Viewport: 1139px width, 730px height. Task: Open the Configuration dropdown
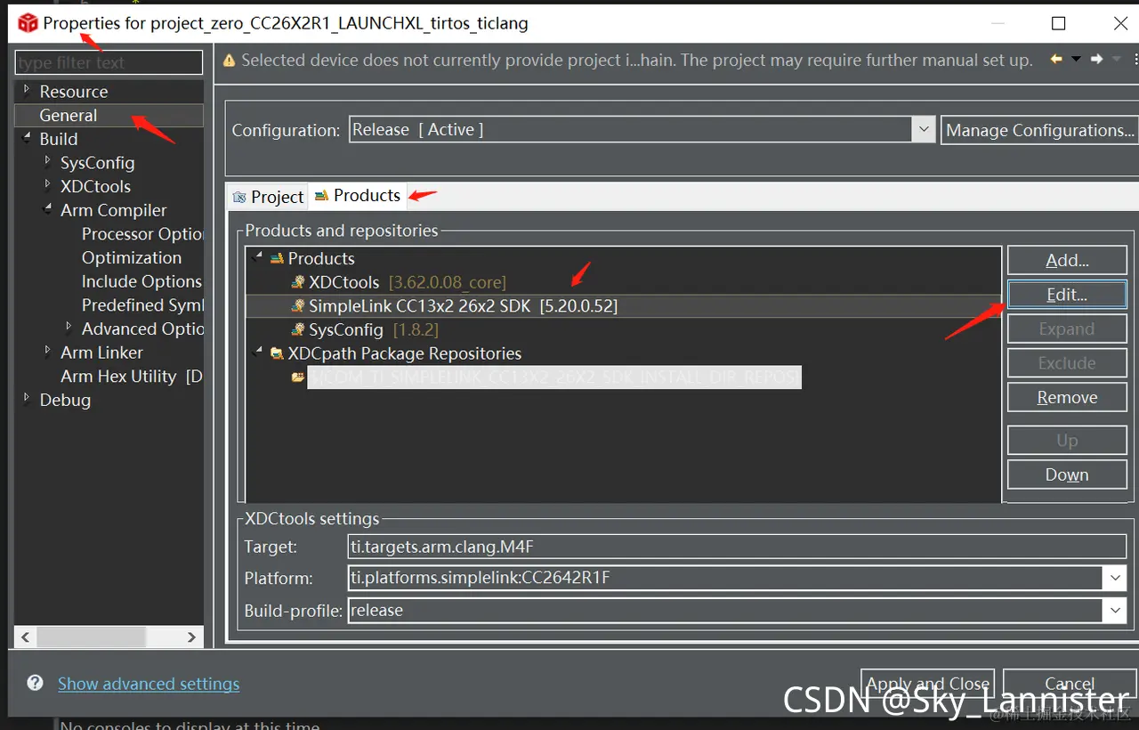(924, 130)
